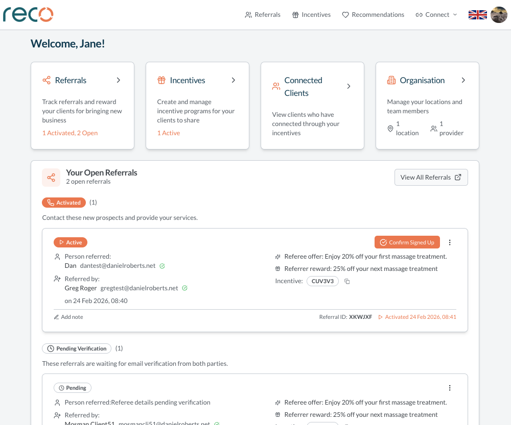Click the copy icon next to incentive code CUV3V3
This screenshot has height=425, width=511.
click(x=347, y=281)
